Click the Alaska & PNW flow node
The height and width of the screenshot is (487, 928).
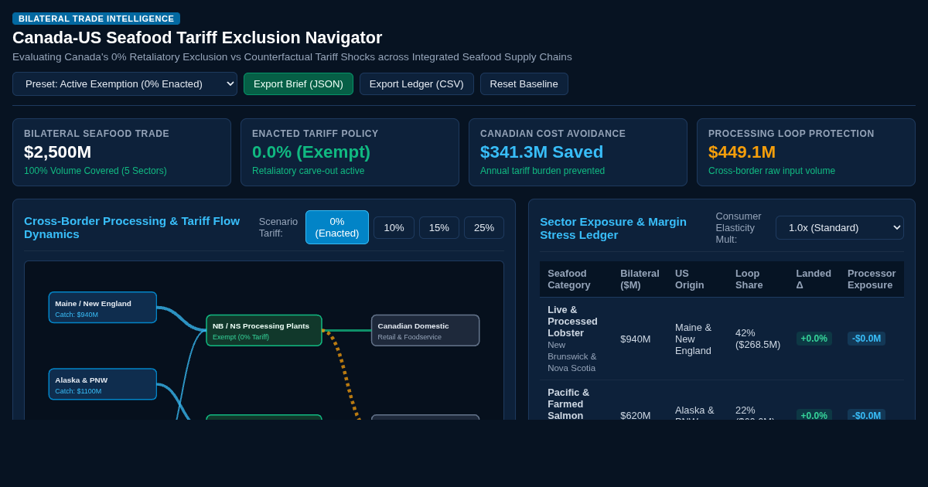coord(103,384)
